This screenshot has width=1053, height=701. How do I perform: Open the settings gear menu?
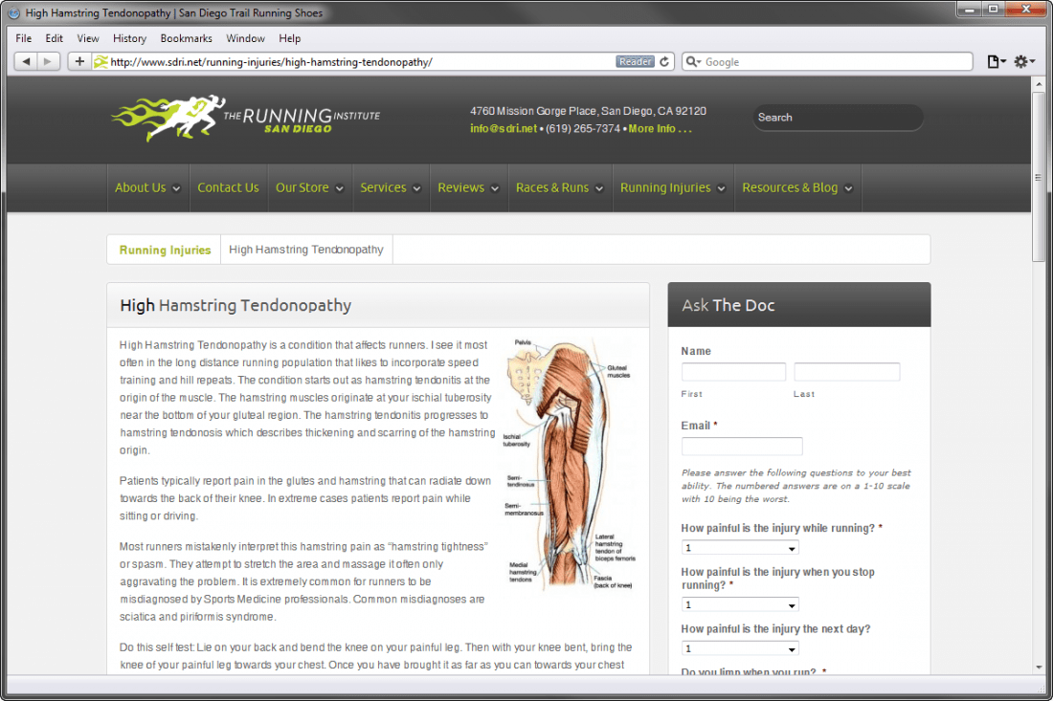pos(1024,62)
